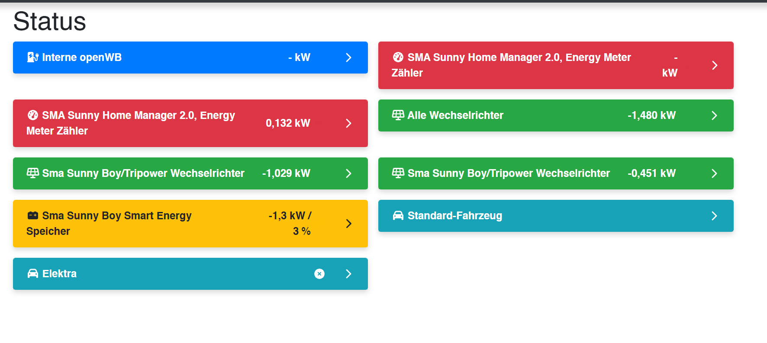Expand the Elektra vehicle chevron
Image resolution: width=767 pixels, height=343 pixels.
[x=348, y=274]
